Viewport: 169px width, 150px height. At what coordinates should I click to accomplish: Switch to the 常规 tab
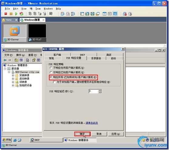tap(51, 58)
